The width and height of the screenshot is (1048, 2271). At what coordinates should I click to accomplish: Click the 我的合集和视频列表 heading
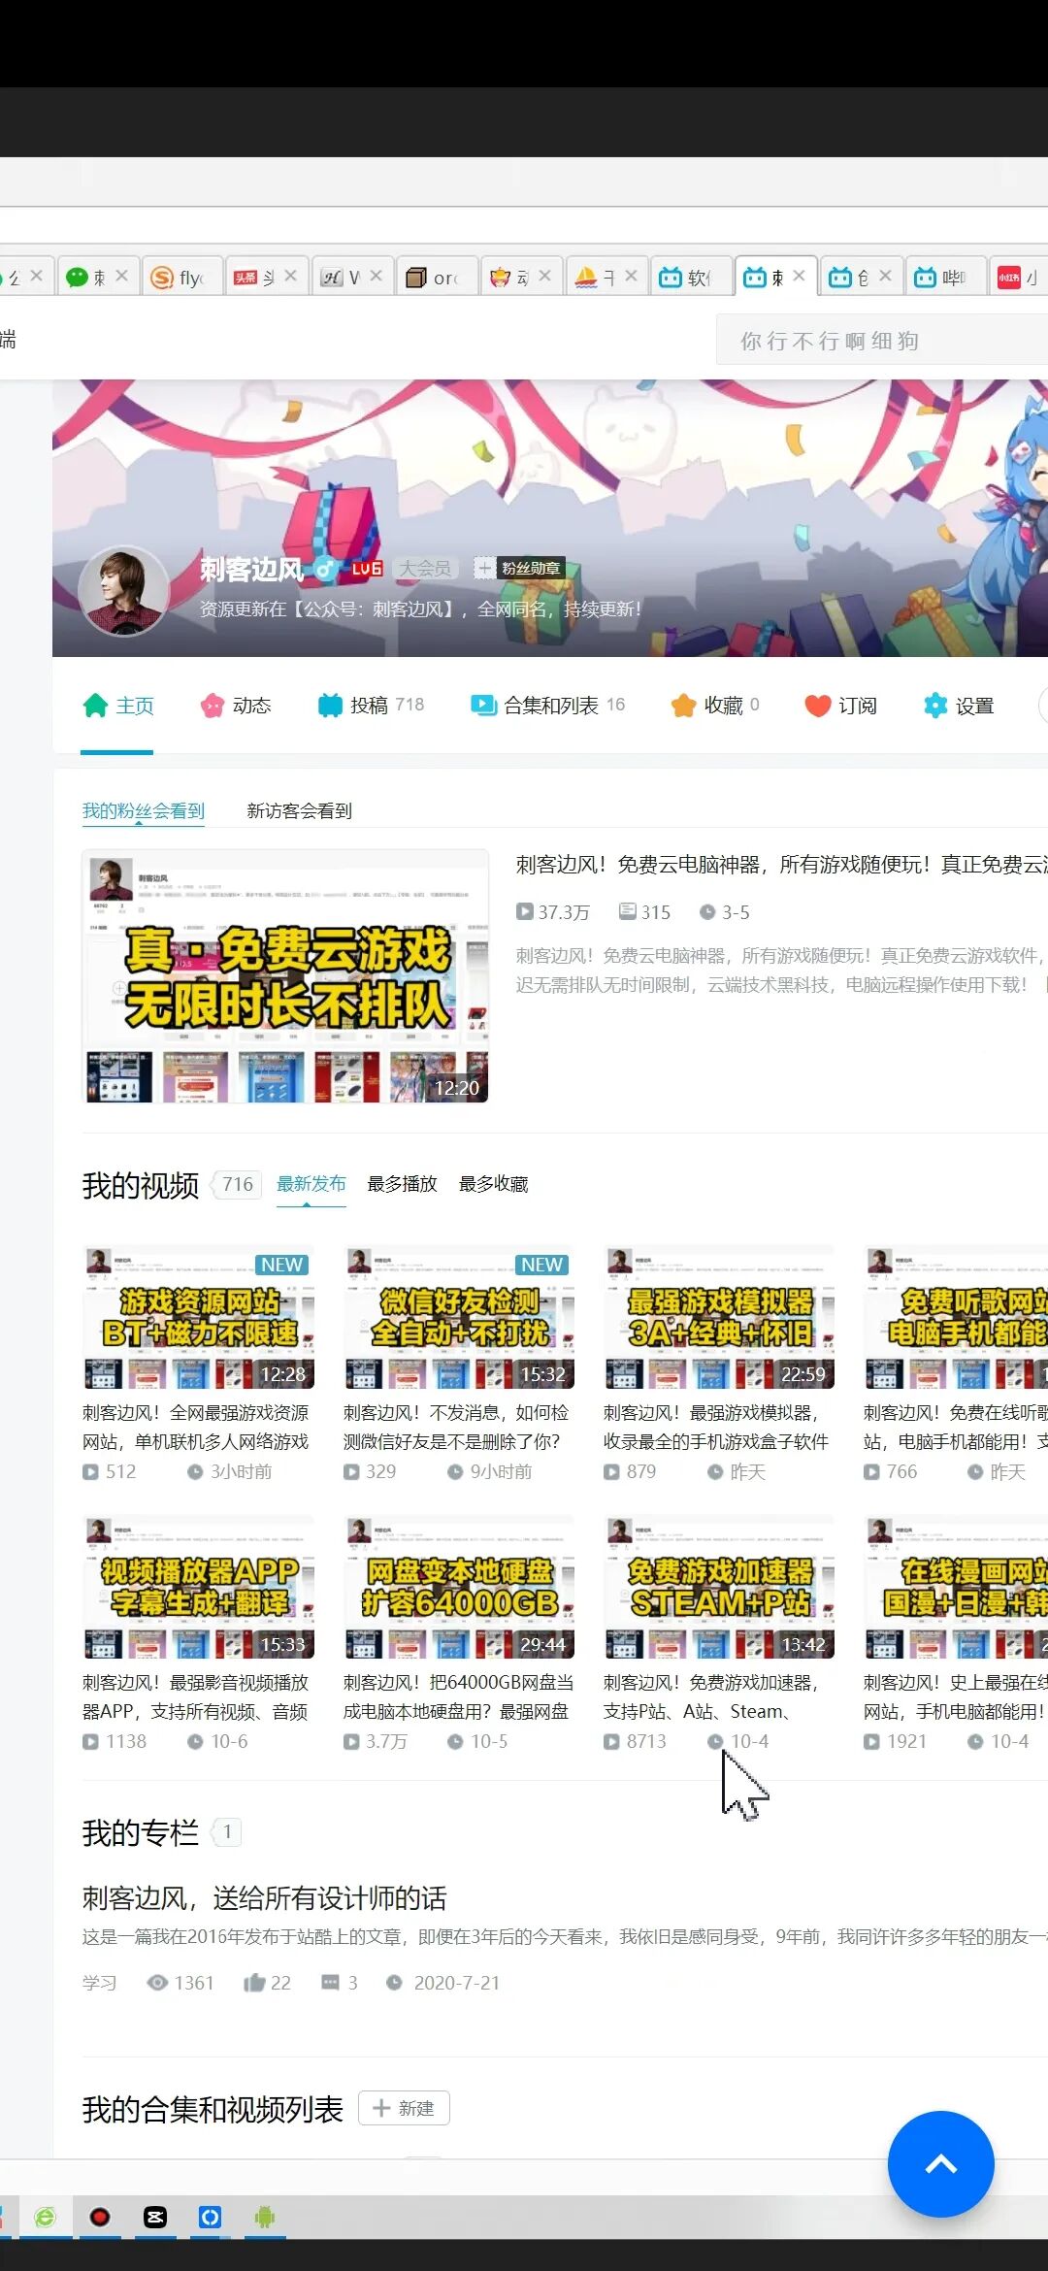point(213,2109)
